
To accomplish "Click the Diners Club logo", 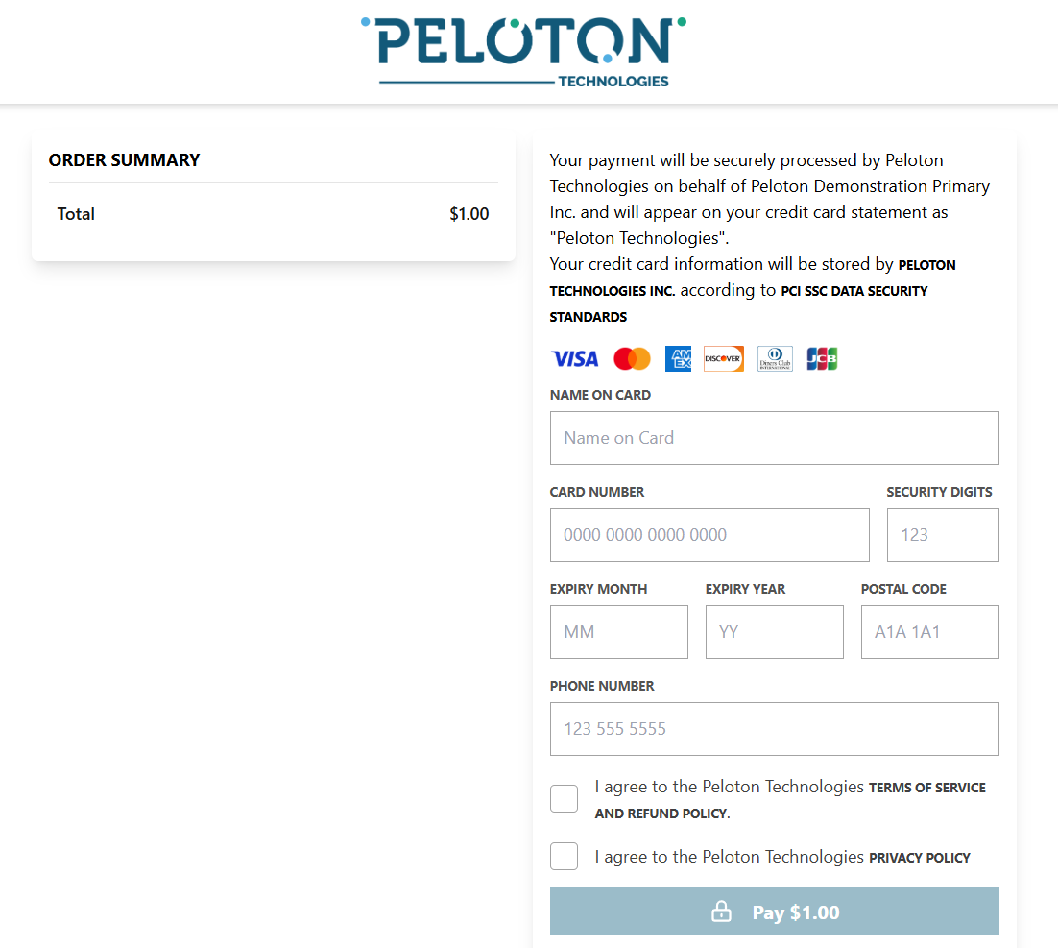I will pyautogui.click(x=775, y=359).
